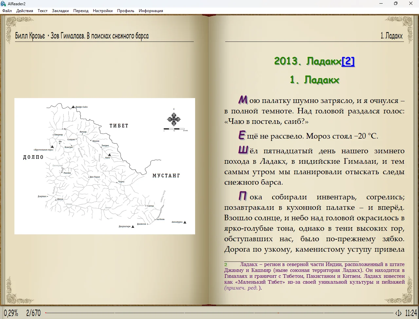
Task: Expand the Закладки menu
Action: coord(60,11)
